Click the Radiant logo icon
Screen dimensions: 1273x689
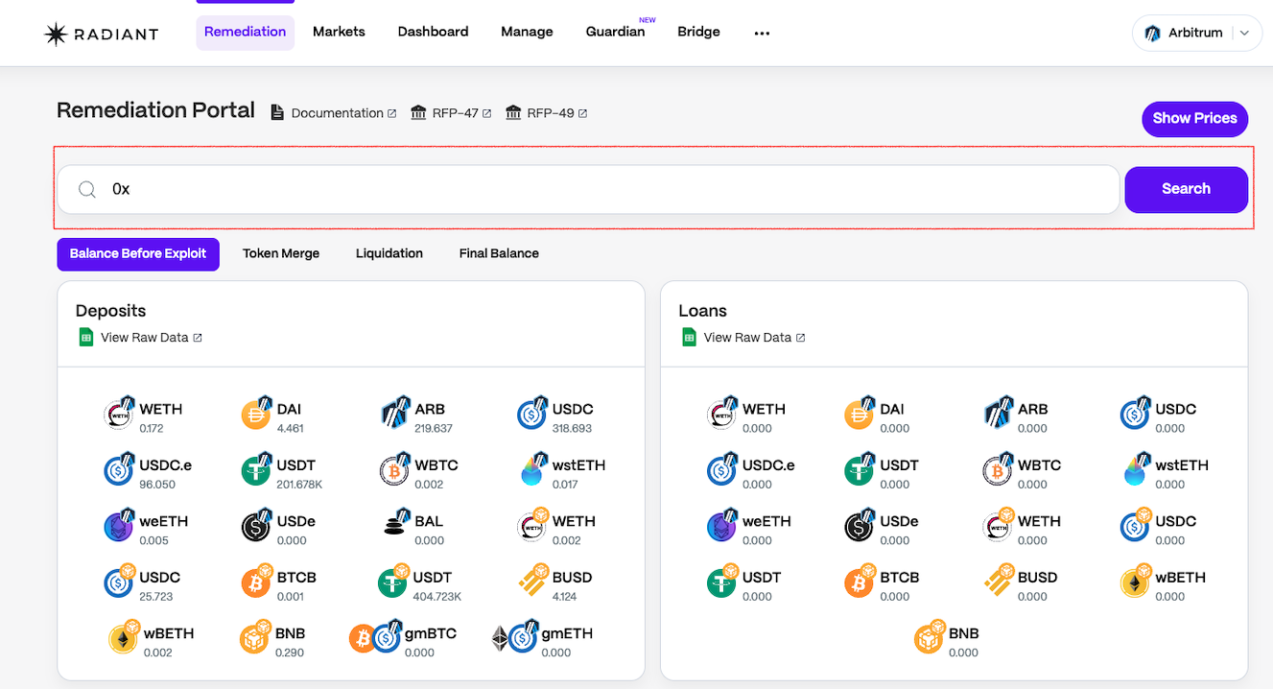pyautogui.click(x=57, y=34)
